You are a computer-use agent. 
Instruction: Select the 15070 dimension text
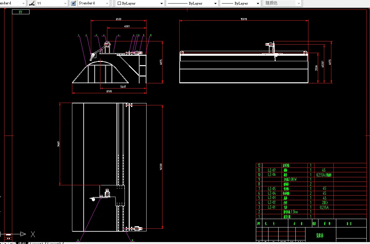(x=244, y=19)
